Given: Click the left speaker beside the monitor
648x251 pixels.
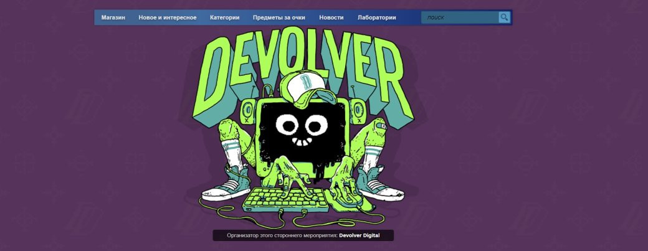Looking at the screenshot, I should tap(249, 112).
